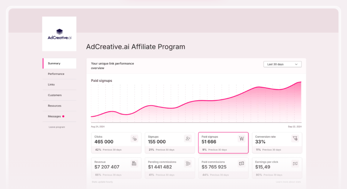This screenshot has height=189, width=347.
Task: Click the date range dropdown chevron
Action: [x=296, y=64]
